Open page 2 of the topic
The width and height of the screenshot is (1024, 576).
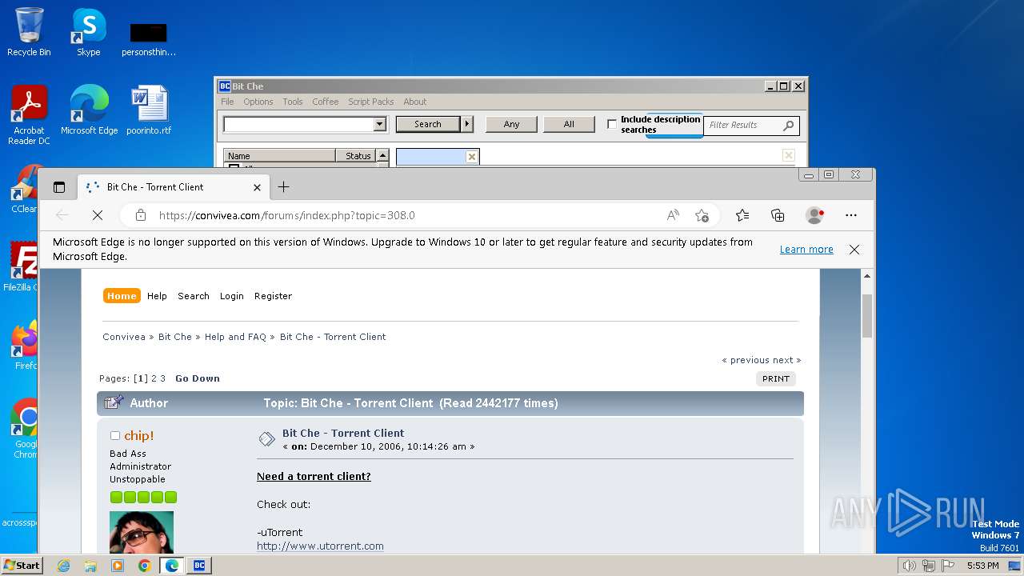click(154, 378)
